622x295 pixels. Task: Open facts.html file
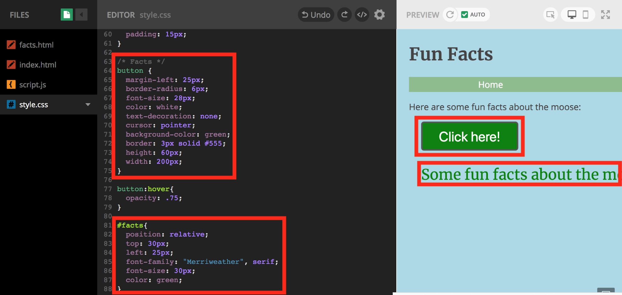click(36, 45)
